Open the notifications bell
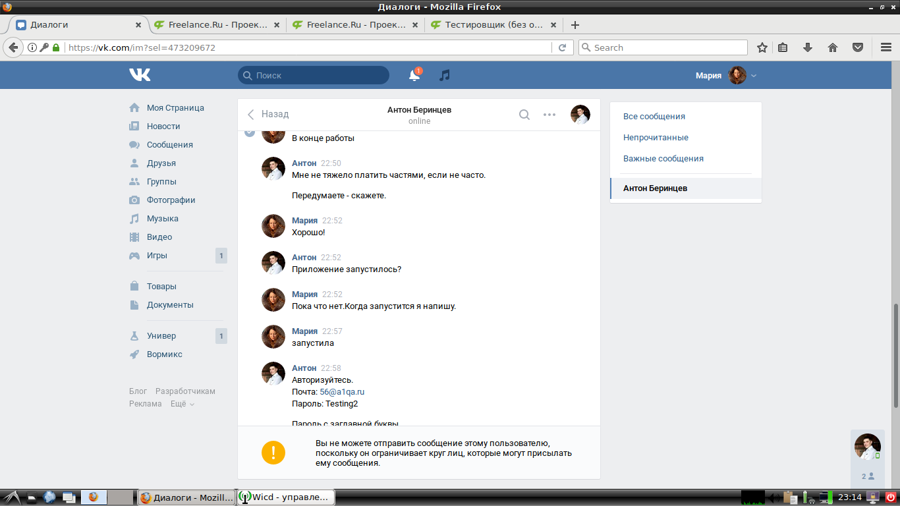This screenshot has height=506, width=900. coord(414,75)
